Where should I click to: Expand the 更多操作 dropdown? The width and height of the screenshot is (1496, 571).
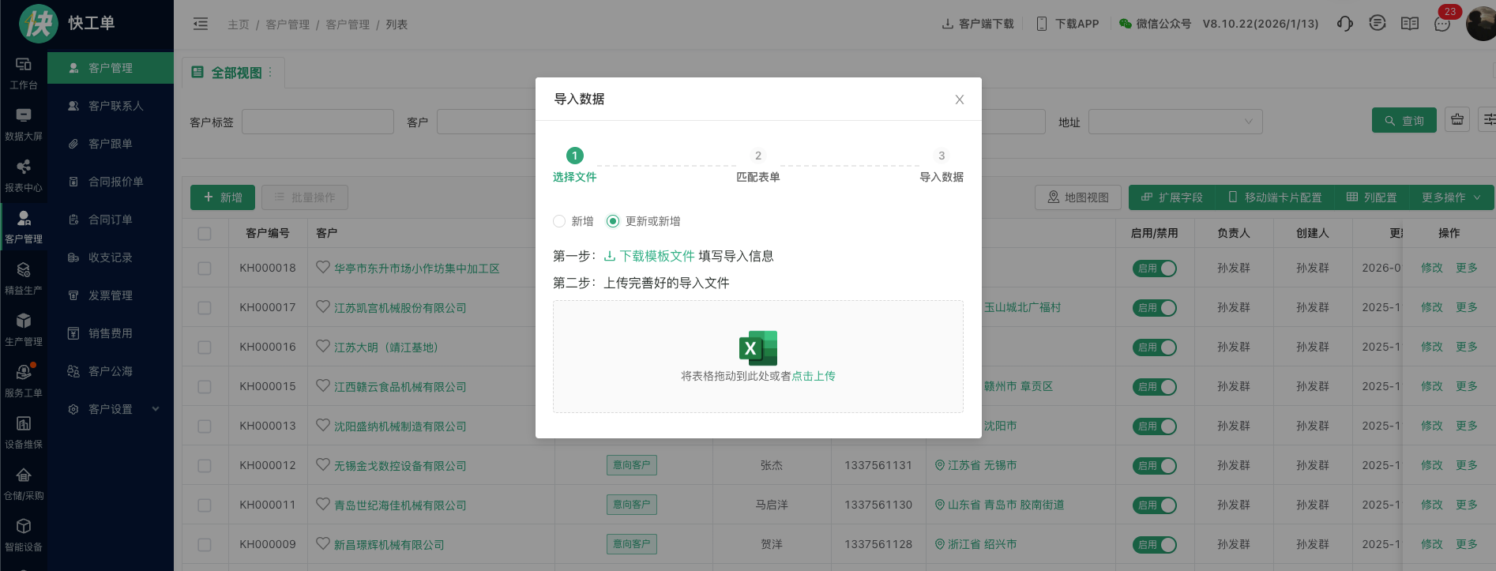1451,197
